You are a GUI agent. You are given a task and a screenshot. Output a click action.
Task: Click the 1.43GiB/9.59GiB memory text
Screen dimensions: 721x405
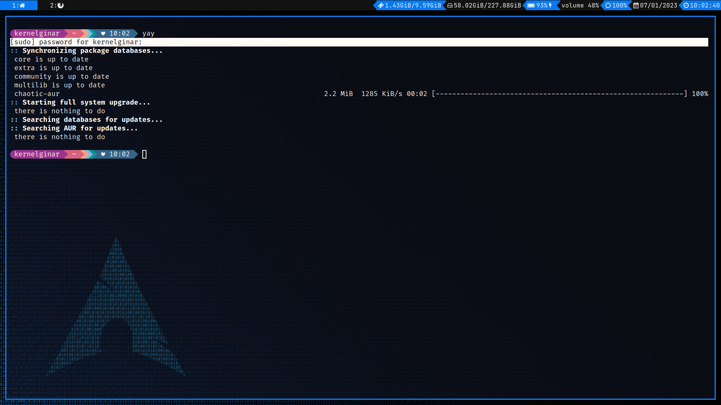413,5
